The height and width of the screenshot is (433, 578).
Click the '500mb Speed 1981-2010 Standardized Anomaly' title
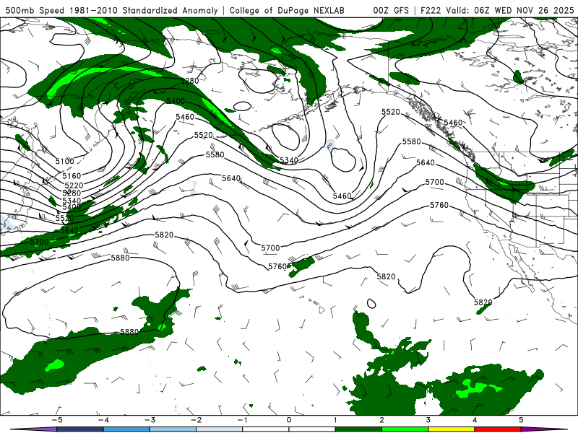click(112, 11)
